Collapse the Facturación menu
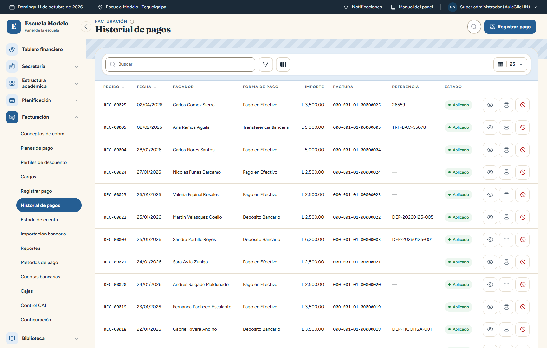The image size is (547, 348). click(43, 117)
